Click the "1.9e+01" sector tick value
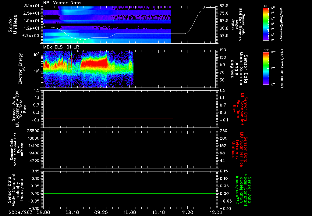Viewport: 312px width, 216px height. [31, 21]
